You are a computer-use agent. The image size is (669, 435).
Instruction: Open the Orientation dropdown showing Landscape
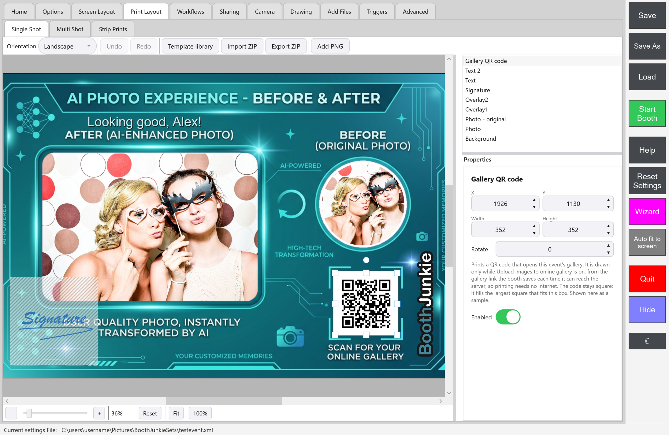coord(67,46)
